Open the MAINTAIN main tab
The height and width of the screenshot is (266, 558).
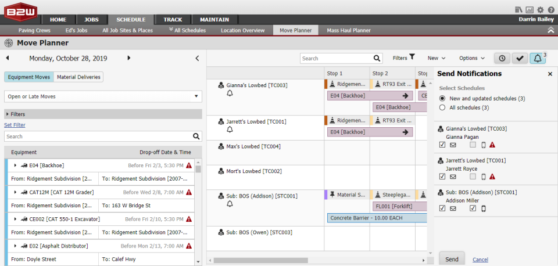coord(214,20)
